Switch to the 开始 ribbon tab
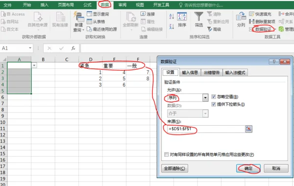The image size is (294, 186). [27, 5]
